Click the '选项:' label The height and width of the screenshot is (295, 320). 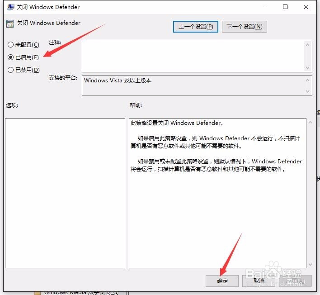[x=12, y=105]
